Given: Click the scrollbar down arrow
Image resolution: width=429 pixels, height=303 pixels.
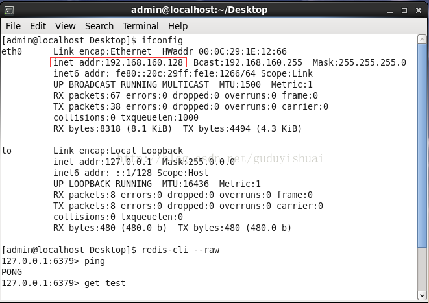Looking at the screenshot, I should tap(422, 295).
